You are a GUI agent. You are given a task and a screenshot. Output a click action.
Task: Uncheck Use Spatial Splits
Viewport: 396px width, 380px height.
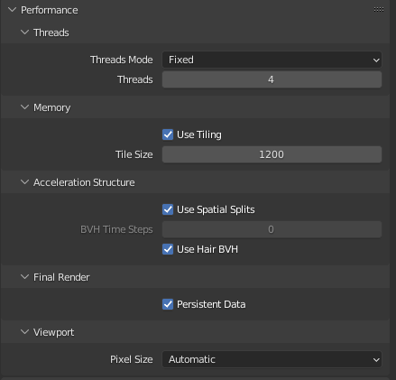(168, 209)
